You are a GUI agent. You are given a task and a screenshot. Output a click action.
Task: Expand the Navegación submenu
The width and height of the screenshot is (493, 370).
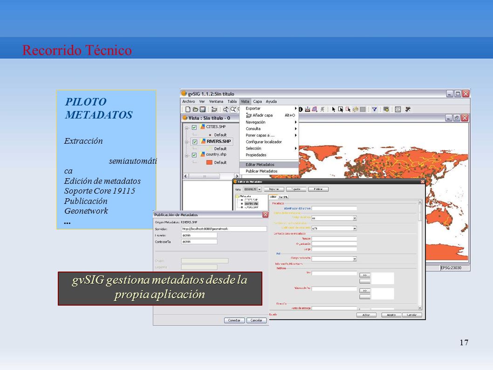(269, 122)
